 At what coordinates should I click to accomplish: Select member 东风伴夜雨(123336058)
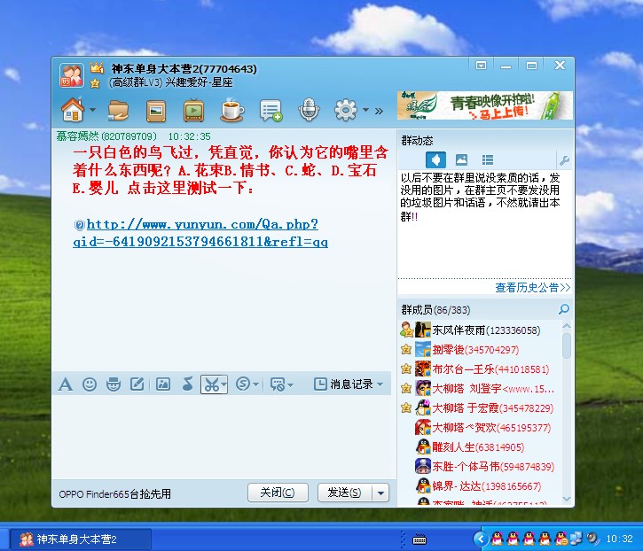coord(480,330)
